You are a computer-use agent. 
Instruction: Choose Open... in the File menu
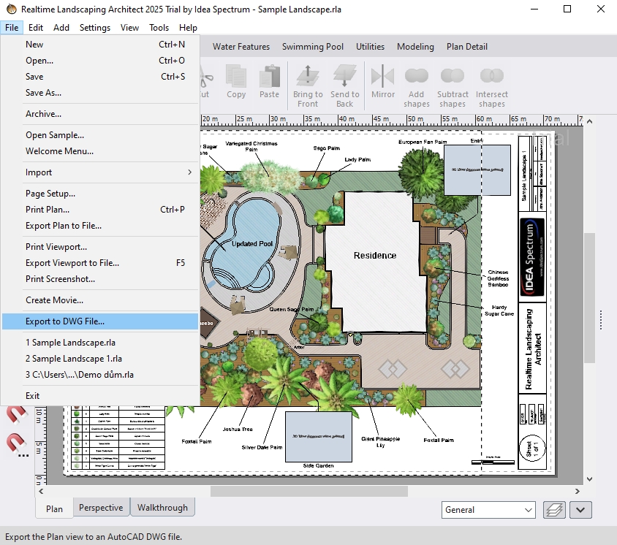coord(100,61)
